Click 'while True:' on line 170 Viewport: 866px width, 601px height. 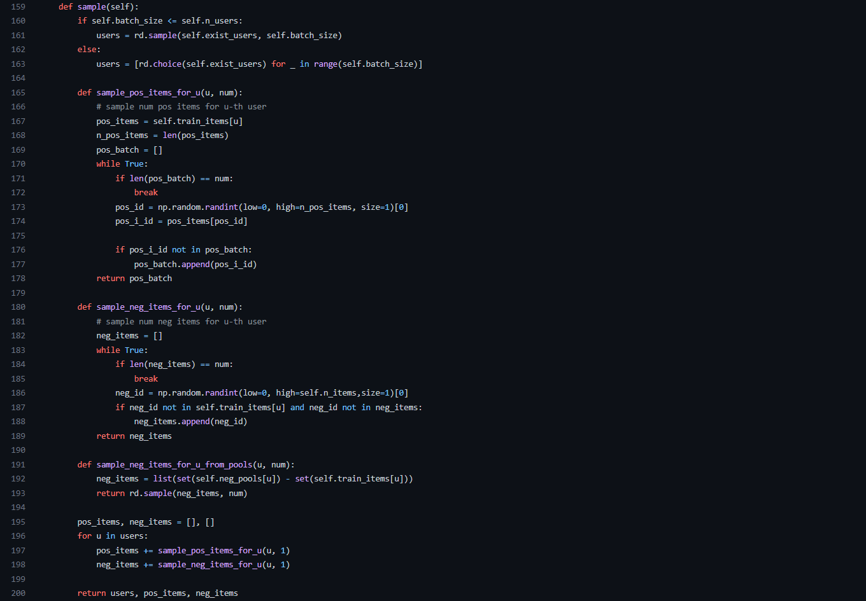[x=122, y=164]
